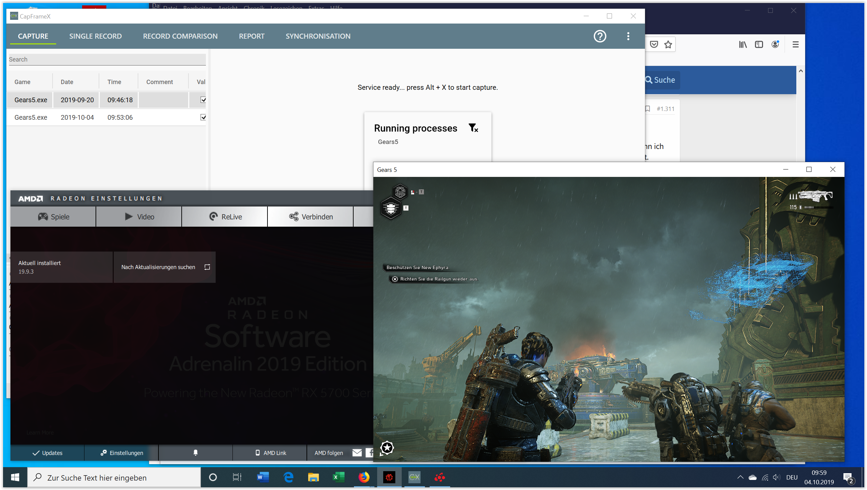Select Gears5 in Running processes list
Viewport: 867px width, 490px height.
[388, 142]
